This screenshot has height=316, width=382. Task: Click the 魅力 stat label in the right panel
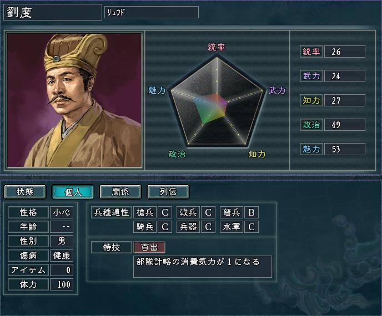click(311, 149)
